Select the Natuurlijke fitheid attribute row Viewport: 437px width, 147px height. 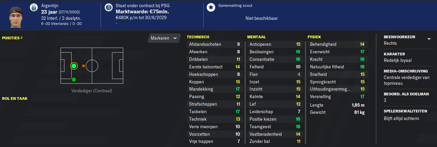pyautogui.click(x=337, y=67)
